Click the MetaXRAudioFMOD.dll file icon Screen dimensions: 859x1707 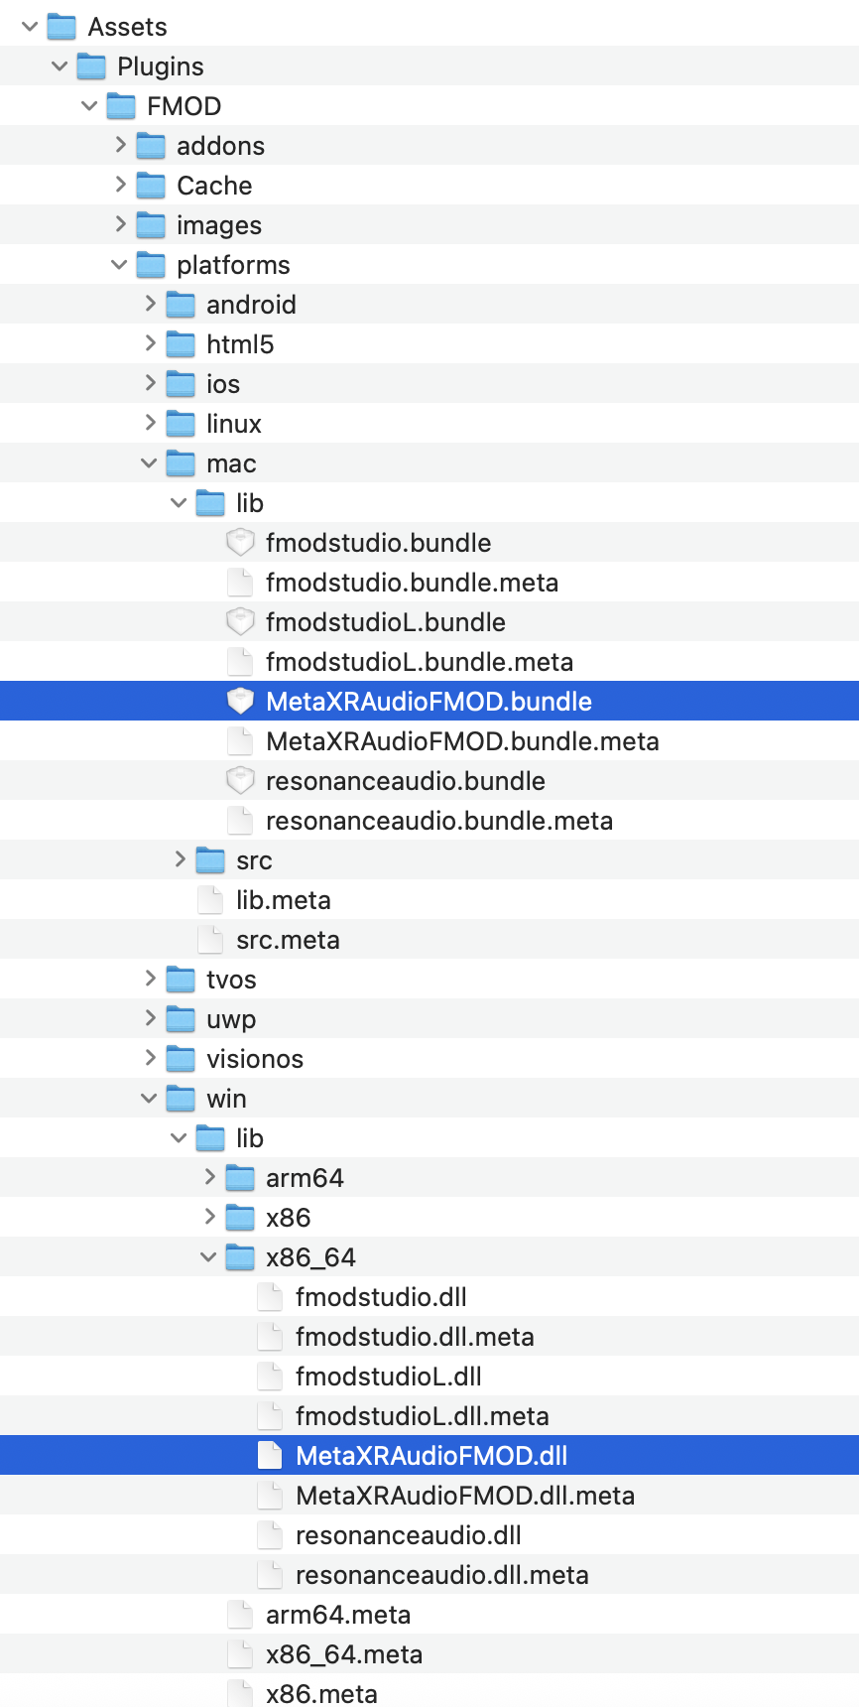(270, 1455)
